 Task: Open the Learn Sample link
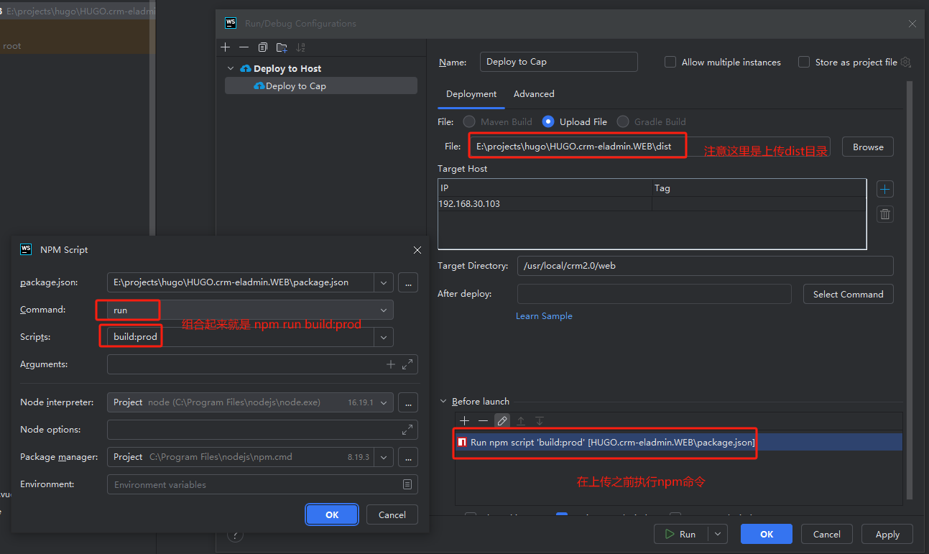[x=544, y=316]
